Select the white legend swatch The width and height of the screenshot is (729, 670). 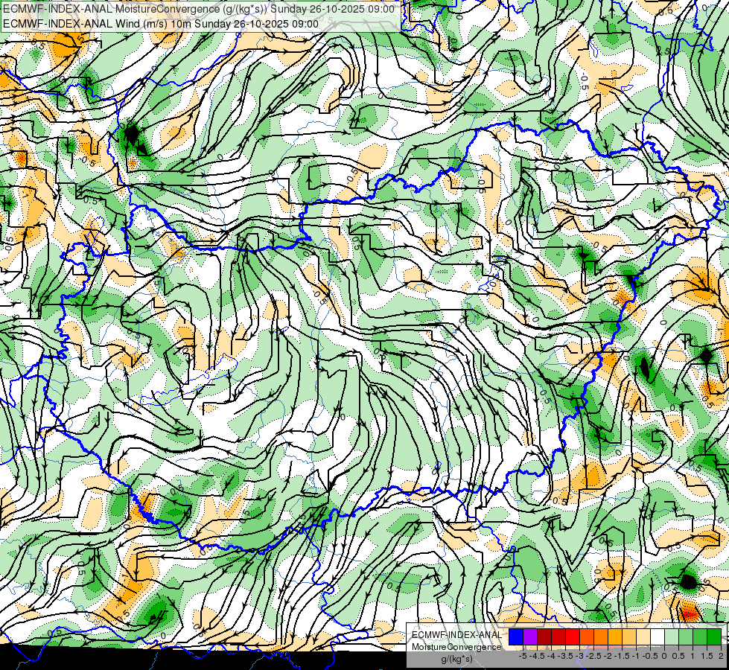pos(658,637)
